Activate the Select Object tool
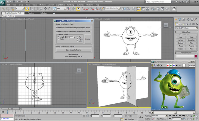 (x=27, y=9)
